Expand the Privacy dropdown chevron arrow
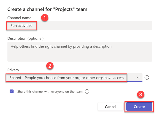 coord(138,77)
